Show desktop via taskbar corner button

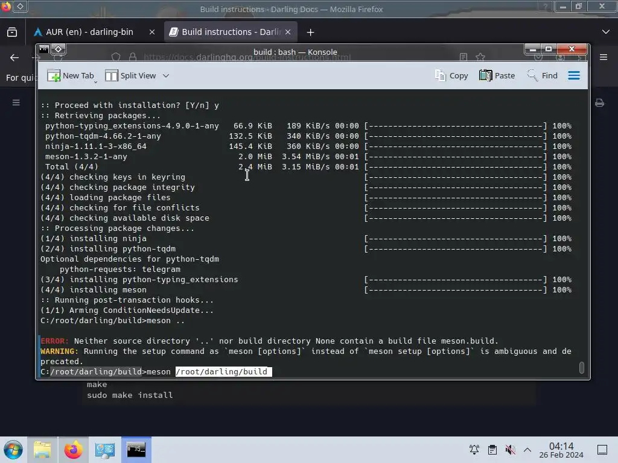[x=602, y=450]
